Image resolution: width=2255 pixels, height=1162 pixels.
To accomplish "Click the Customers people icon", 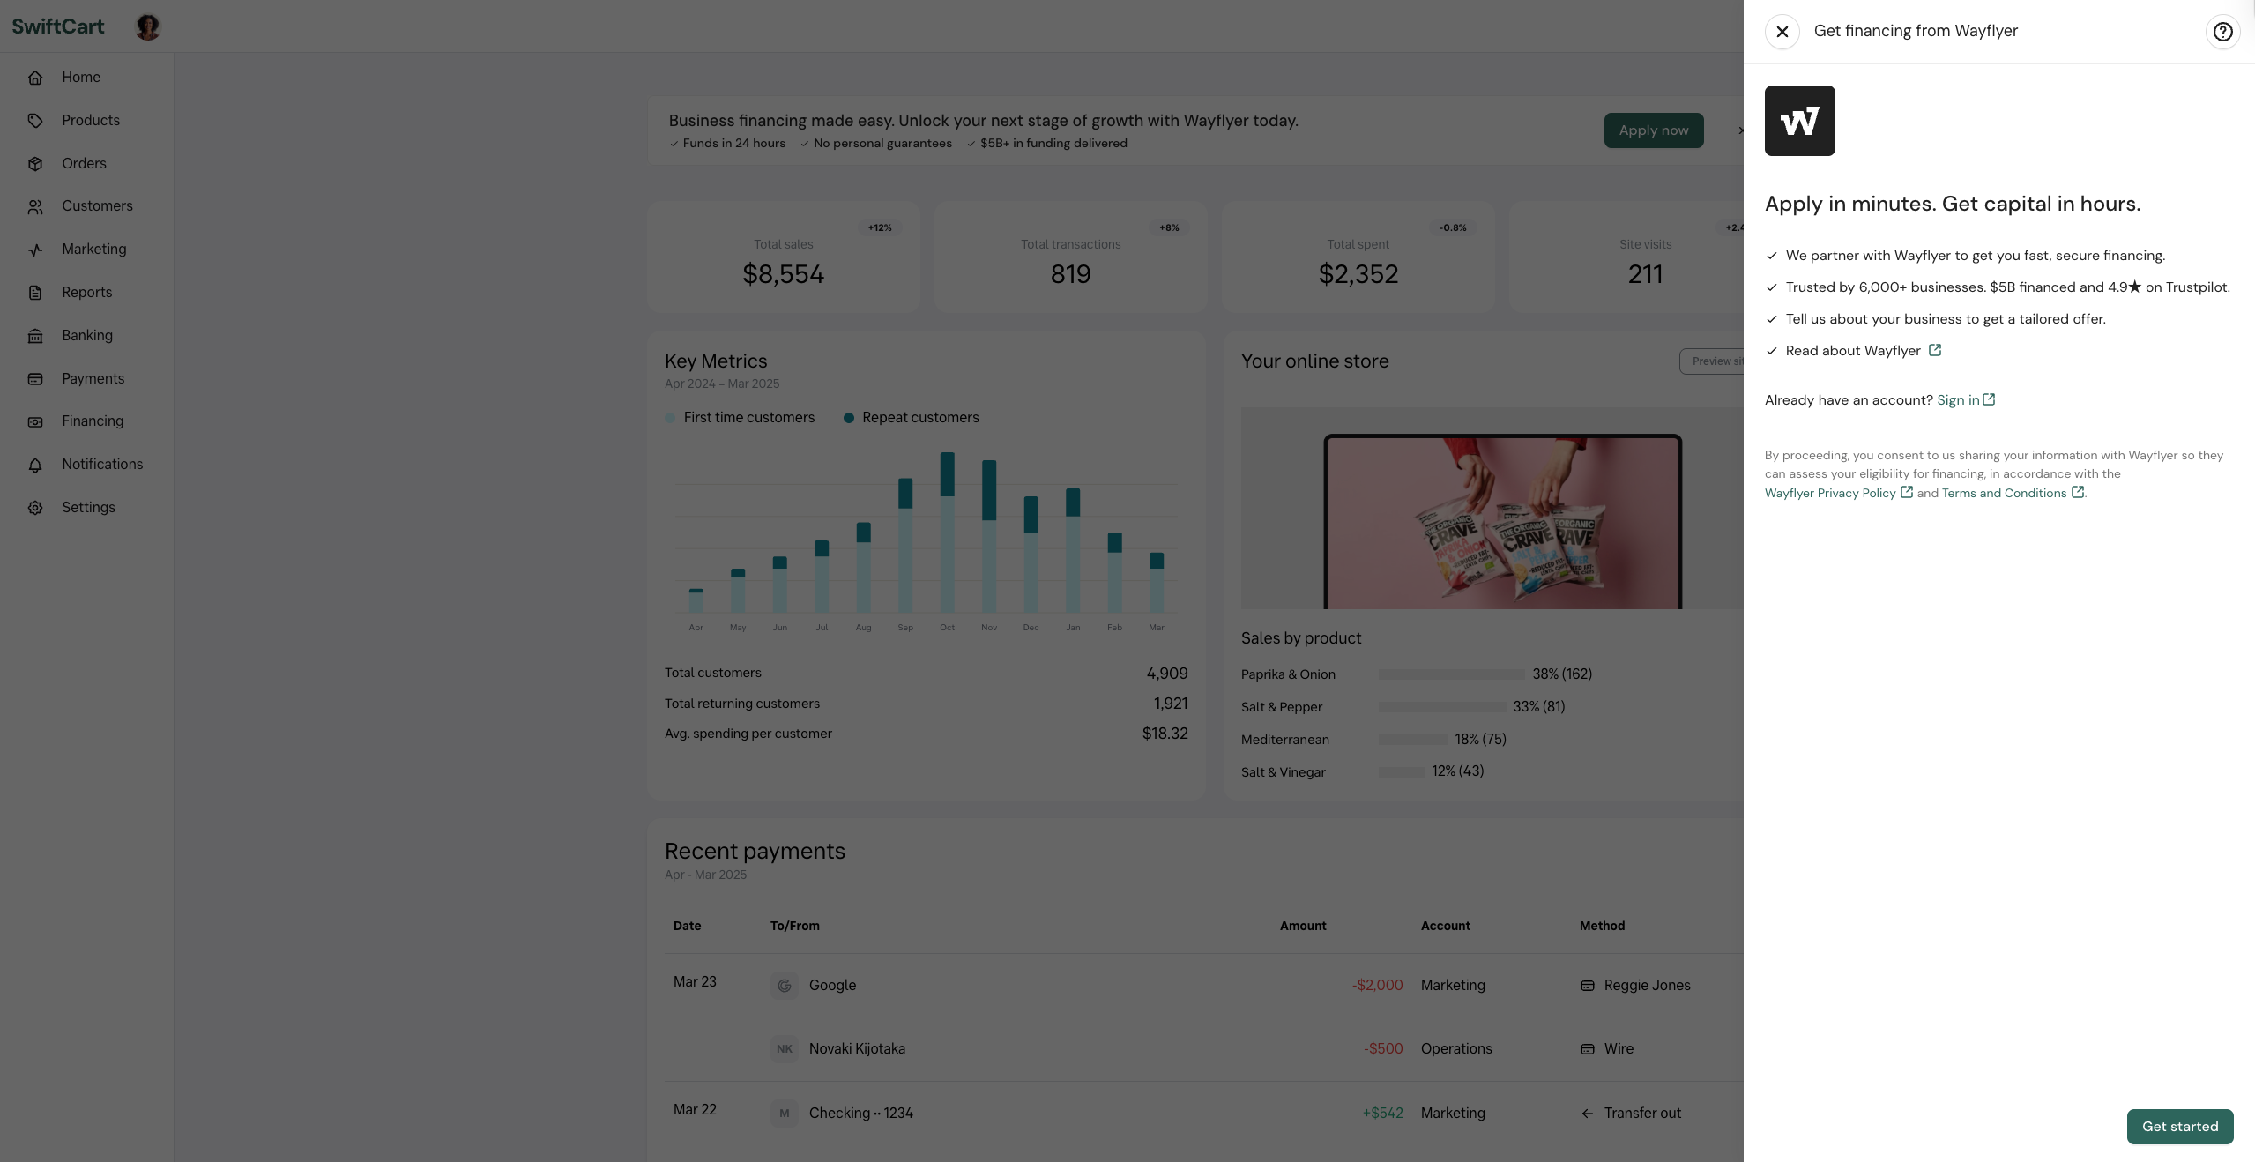I will pos(35,206).
